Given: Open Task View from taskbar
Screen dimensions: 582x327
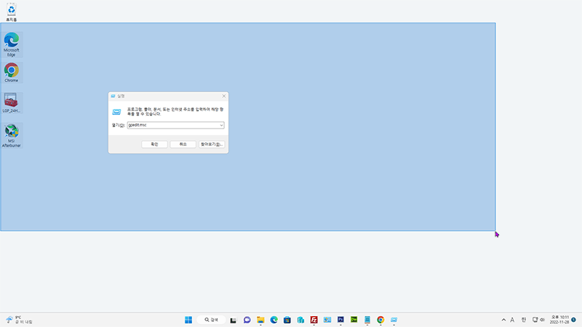Looking at the screenshot, I should (x=233, y=320).
